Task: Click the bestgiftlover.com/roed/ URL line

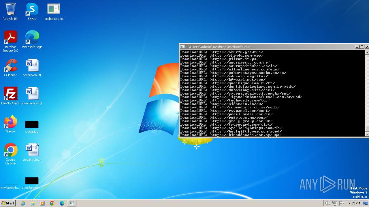Action: pyautogui.click(x=231, y=131)
